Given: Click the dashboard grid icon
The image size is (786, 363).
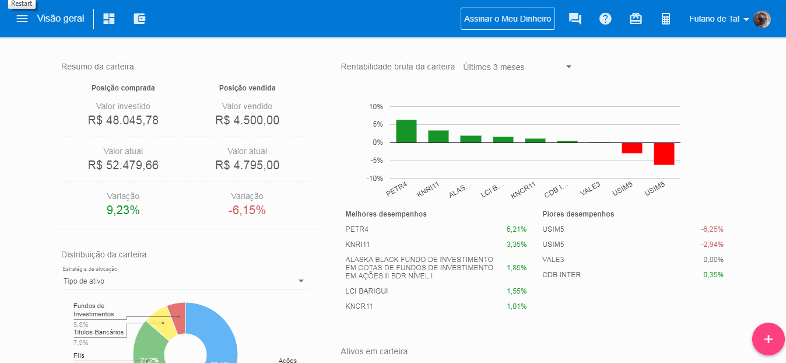Looking at the screenshot, I should [x=109, y=19].
